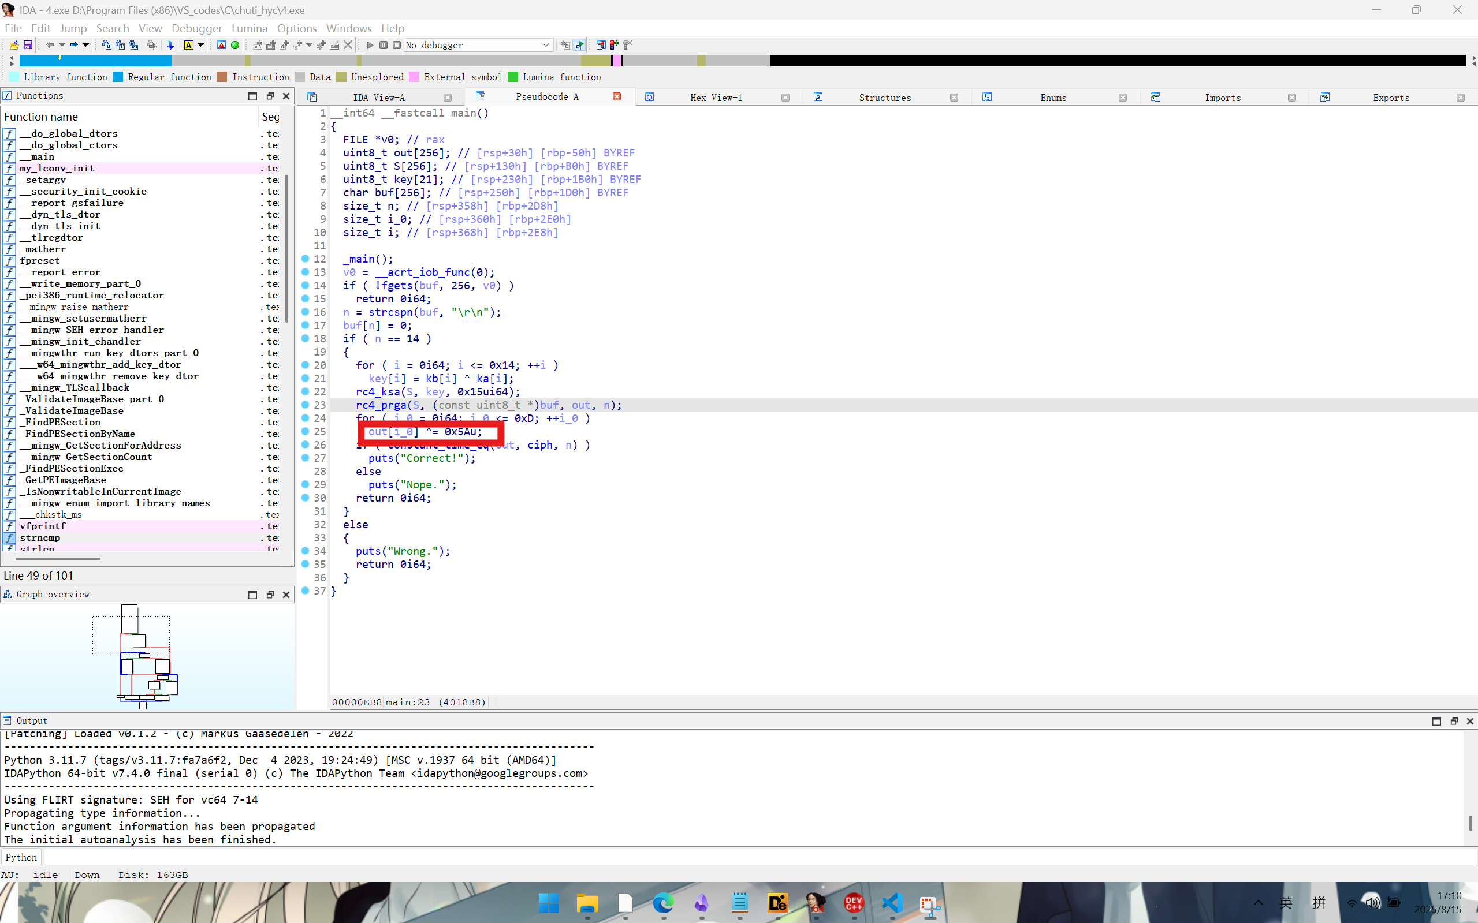Show hidden tray icons chevron
The height and width of the screenshot is (923, 1478).
tap(1258, 903)
